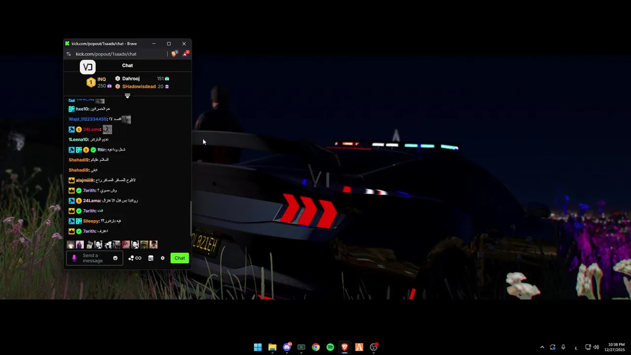Viewport: 631px width, 355px height.
Task: Click the gold number 1 rank badge
Action: [91, 83]
